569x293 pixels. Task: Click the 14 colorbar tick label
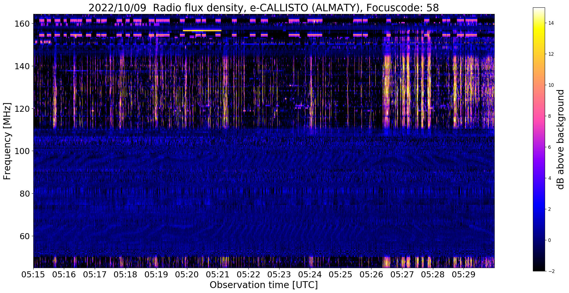pos(551,23)
